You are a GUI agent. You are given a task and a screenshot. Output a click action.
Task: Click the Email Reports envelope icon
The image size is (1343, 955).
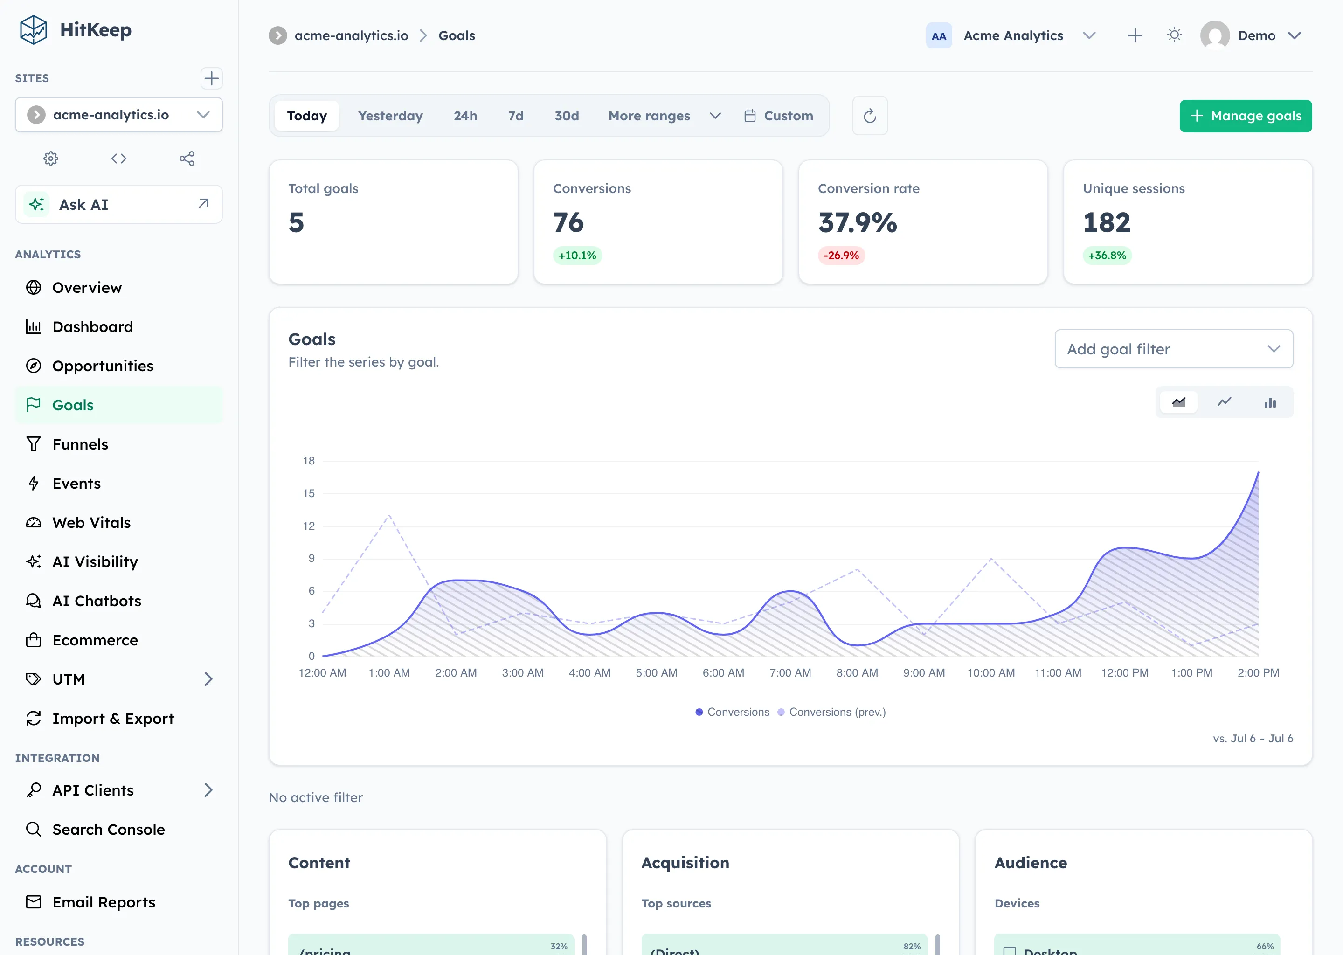(34, 902)
